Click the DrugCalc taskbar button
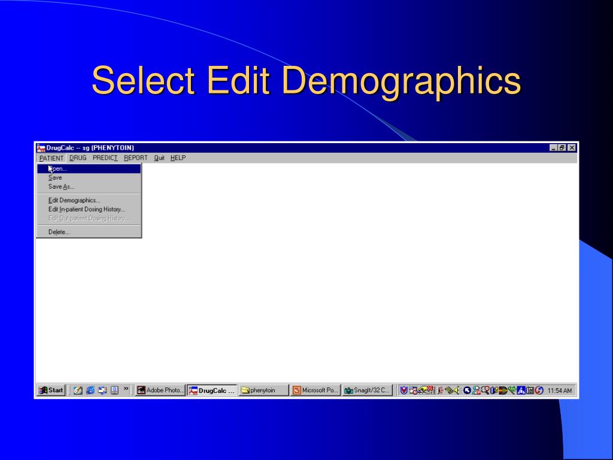This screenshot has width=613, height=460. pos(212,391)
